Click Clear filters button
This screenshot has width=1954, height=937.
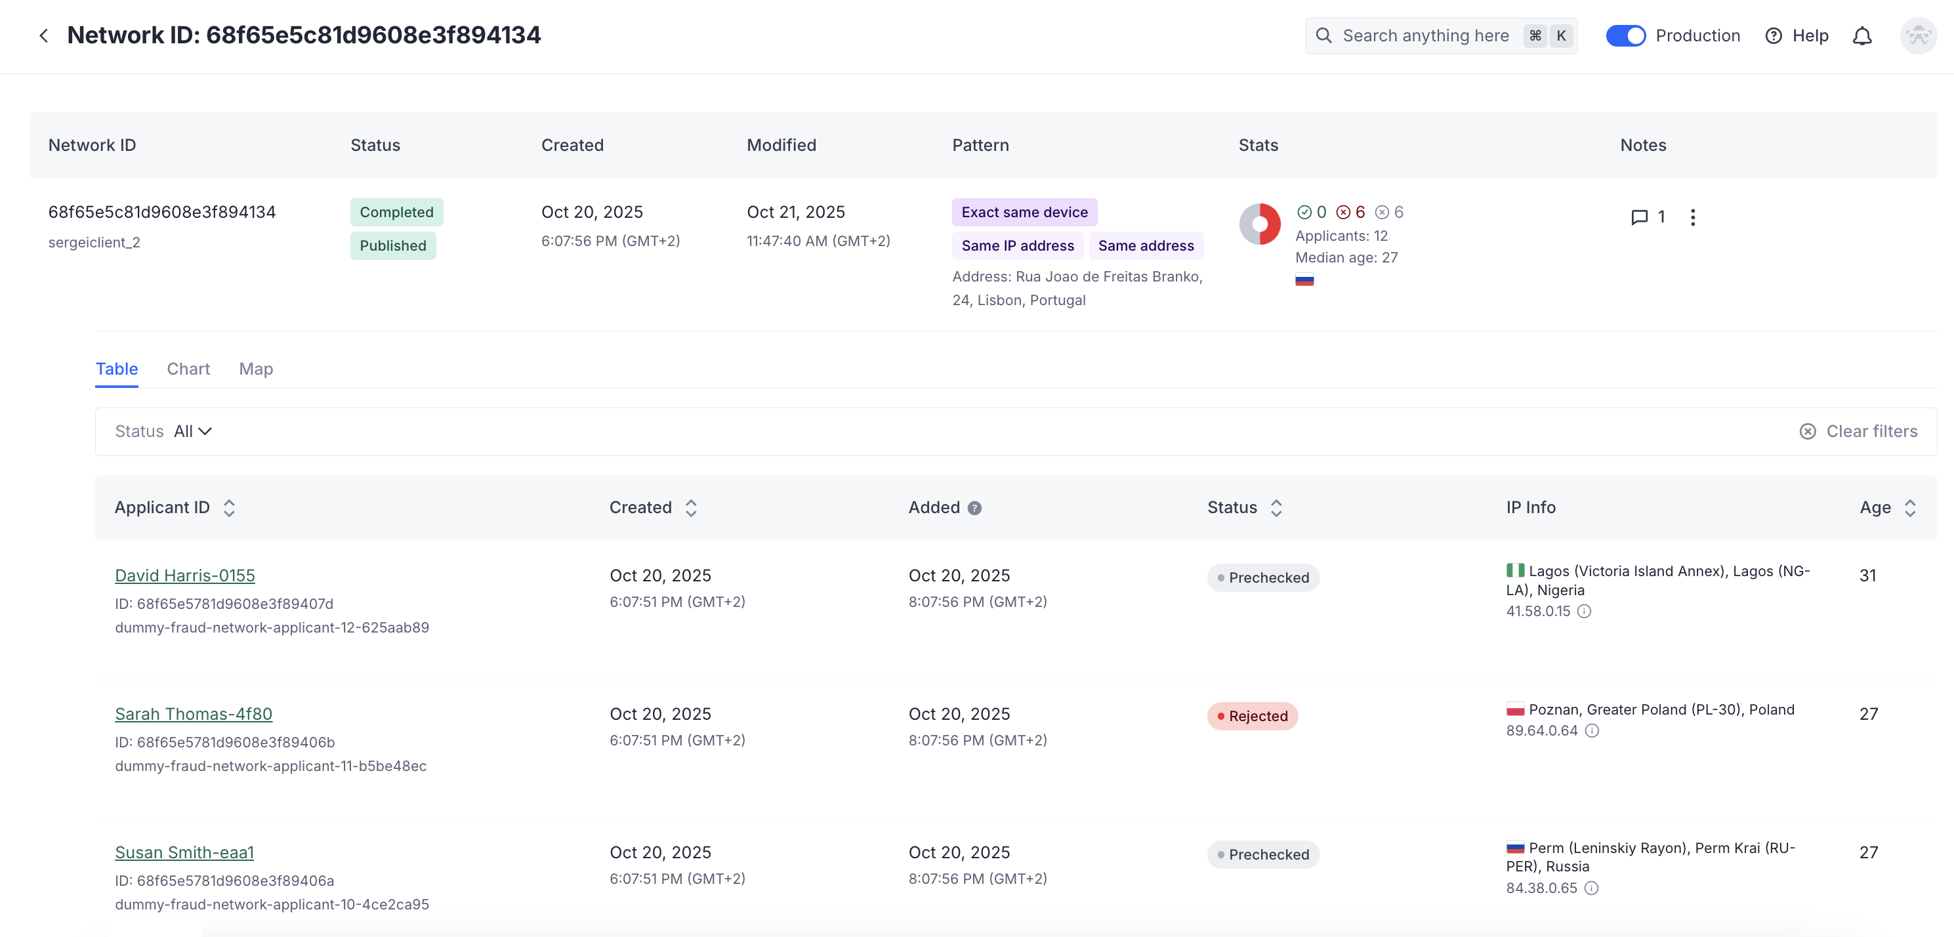point(1858,431)
